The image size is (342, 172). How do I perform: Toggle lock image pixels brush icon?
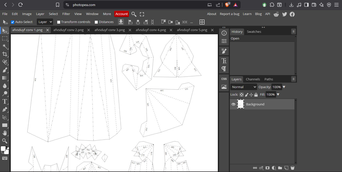click(247, 95)
